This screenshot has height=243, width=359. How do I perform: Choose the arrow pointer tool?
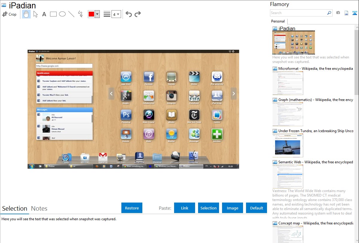pos(35,14)
